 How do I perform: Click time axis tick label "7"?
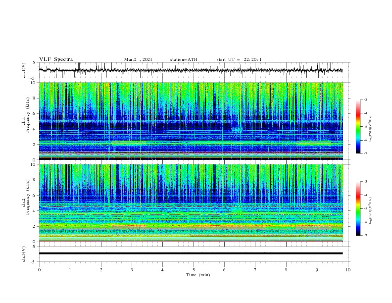pyautogui.click(x=255, y=270)
